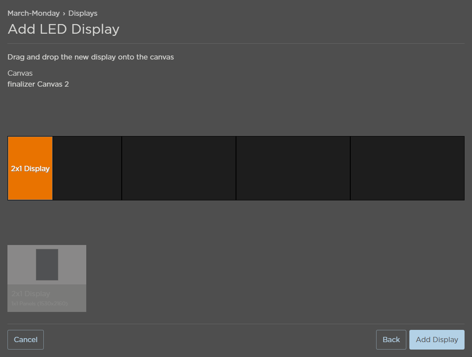Image resolution: width=472 pixels, height=357 pixels.
Task: Click the 1x1 Panels (1530x2160) subtitle
Action: coord(39,303)
